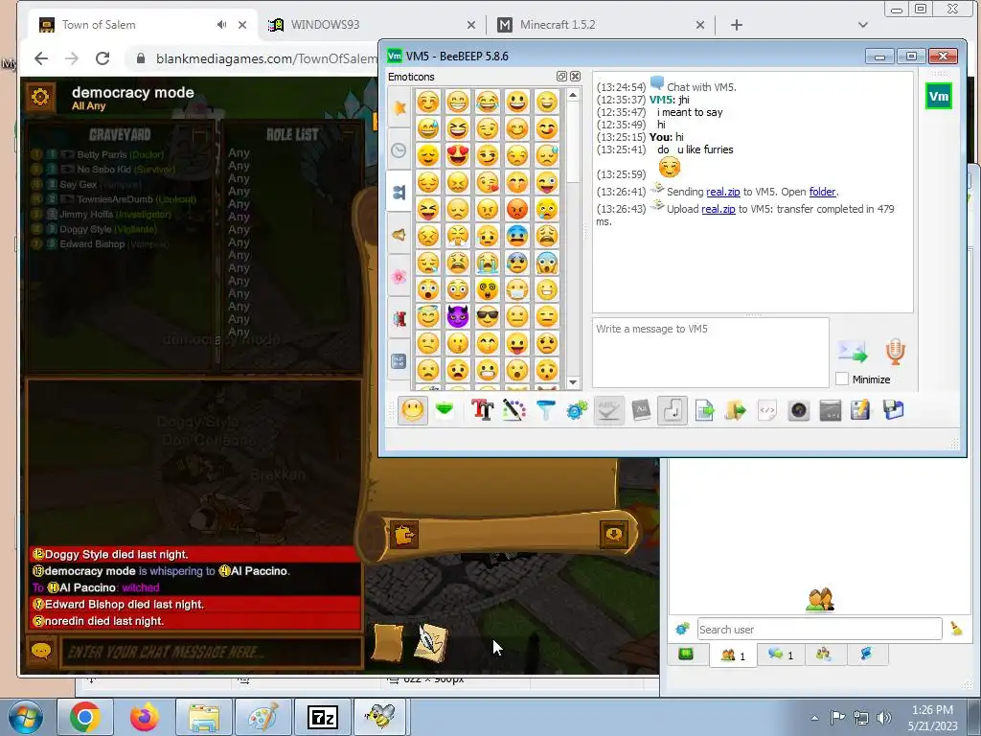Click the blue funnel filter icon
This screenshot has height=736, width=981.
[x=545, y=410]
